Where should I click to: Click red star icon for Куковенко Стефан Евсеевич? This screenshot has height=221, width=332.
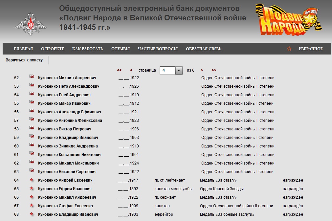[x=32, y=206]
